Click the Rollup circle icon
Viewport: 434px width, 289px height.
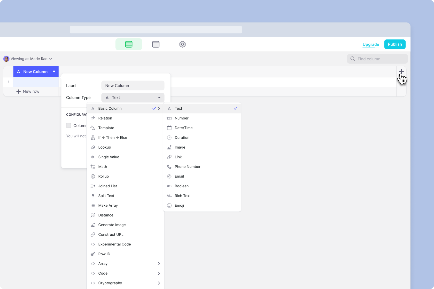tap(93, 176)
